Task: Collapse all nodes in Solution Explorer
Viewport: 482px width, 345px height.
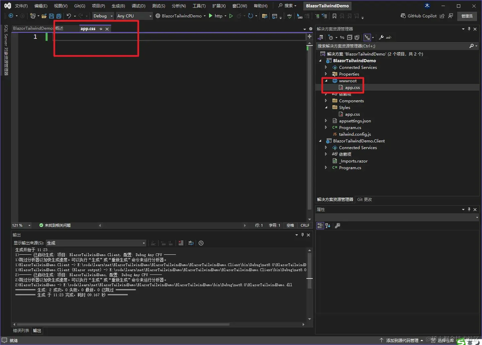Action: coord(350,37)
